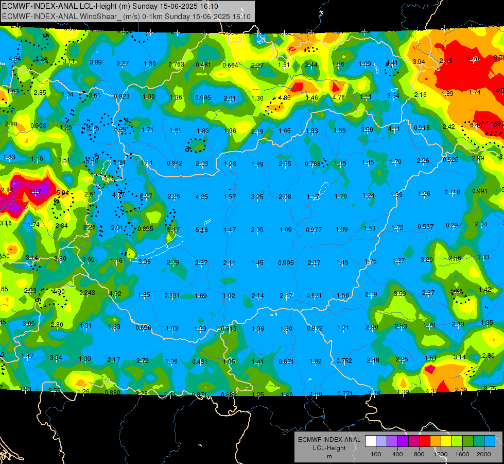This screenshot has height=464, width=504.
Task: Click the wind shear value 5.04
Action: click(x=63, y=193)
